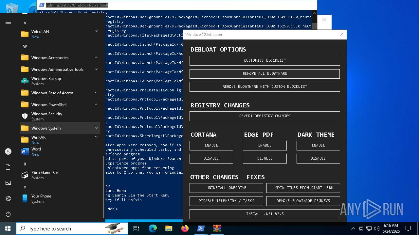Enable Edge PDF option
The image size is (419, 235).
265,146
